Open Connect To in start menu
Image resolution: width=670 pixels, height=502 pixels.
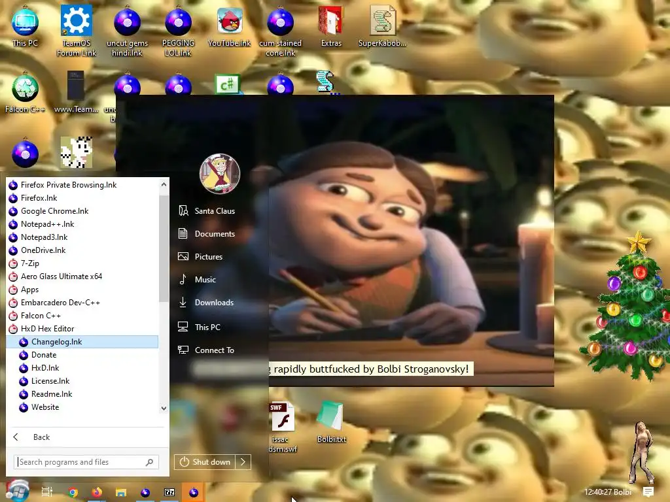[206, 350]
